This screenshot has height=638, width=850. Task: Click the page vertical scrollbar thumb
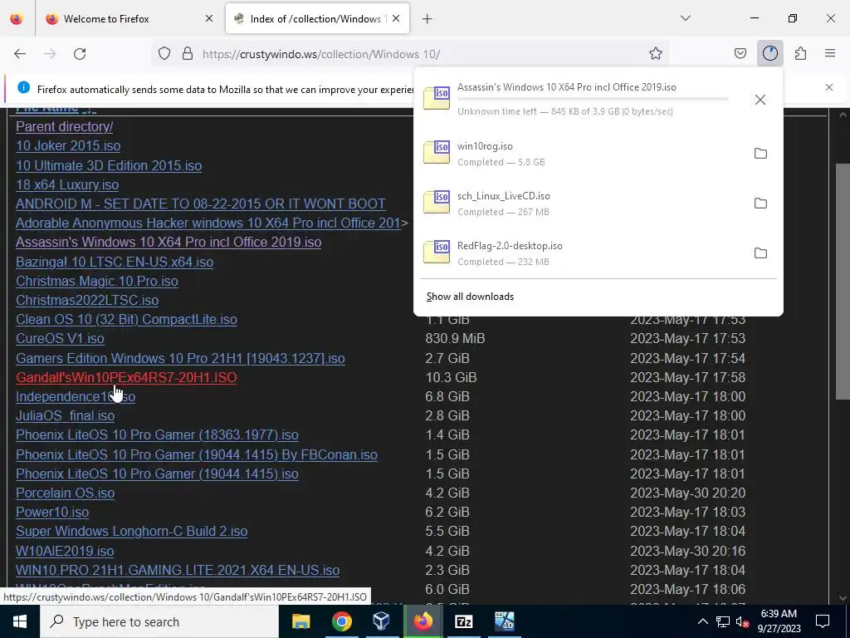pos(843,281)
